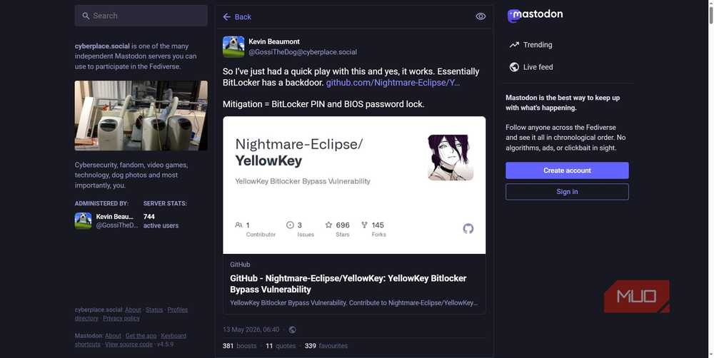This screenshot has height=358, width=714.
Task: Open the Status footer link
Action: (154, 310)
